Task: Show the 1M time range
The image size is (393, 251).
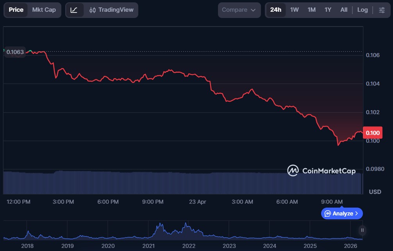Action: [x=311, y=10]
